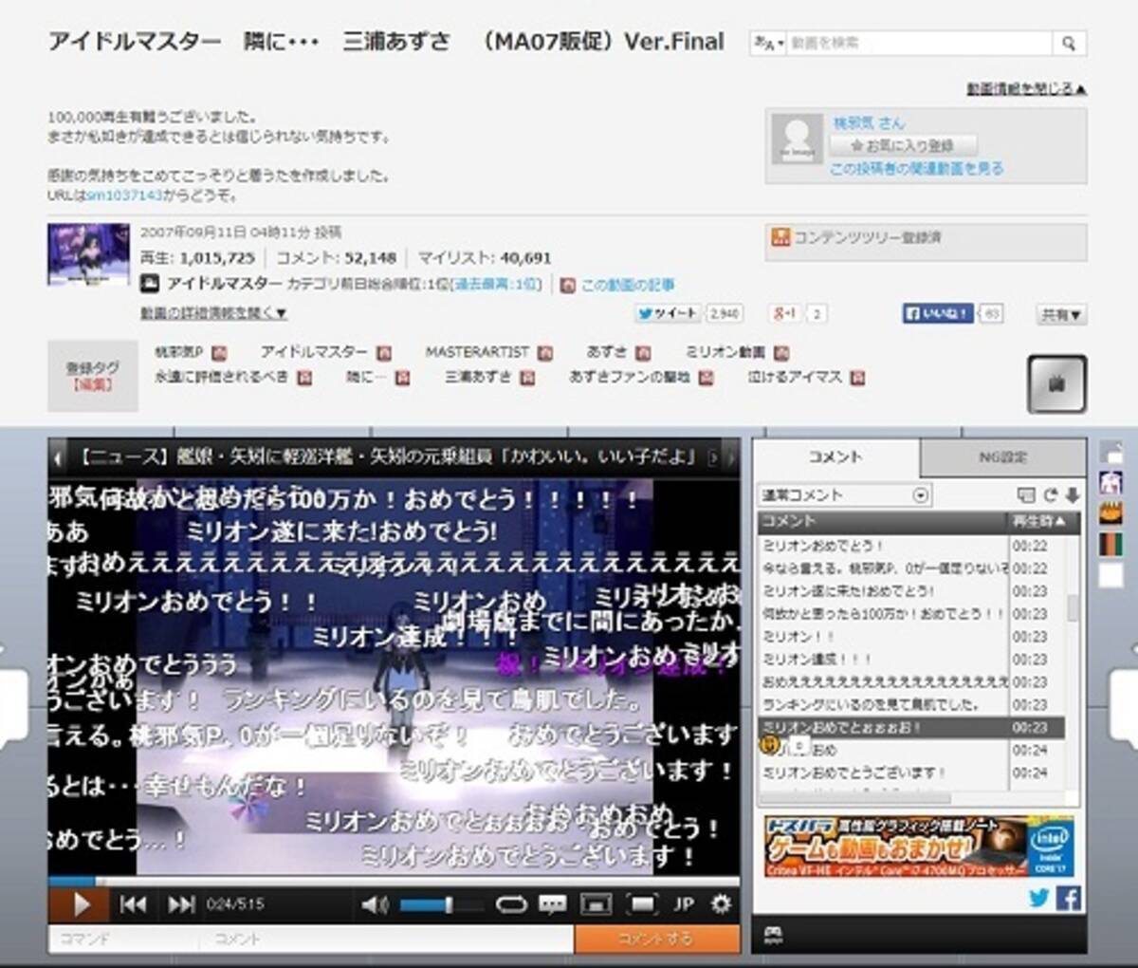Select the コメント tab
1138x968 pixels.
coord(835,457)
